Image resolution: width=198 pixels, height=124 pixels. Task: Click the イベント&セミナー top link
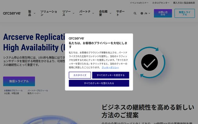pos(139,3)
